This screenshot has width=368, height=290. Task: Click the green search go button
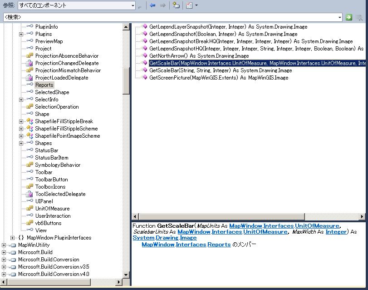(x=348, y=17)
